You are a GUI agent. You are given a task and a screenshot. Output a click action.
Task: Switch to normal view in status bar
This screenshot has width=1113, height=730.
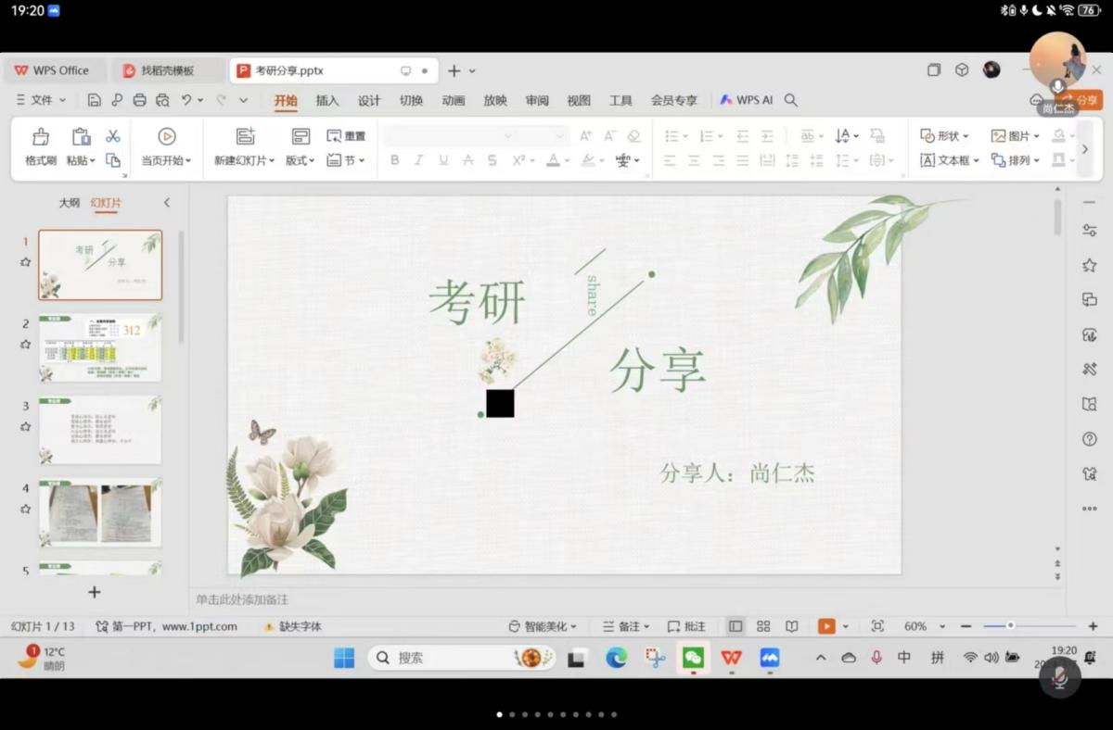click(736, 626)
